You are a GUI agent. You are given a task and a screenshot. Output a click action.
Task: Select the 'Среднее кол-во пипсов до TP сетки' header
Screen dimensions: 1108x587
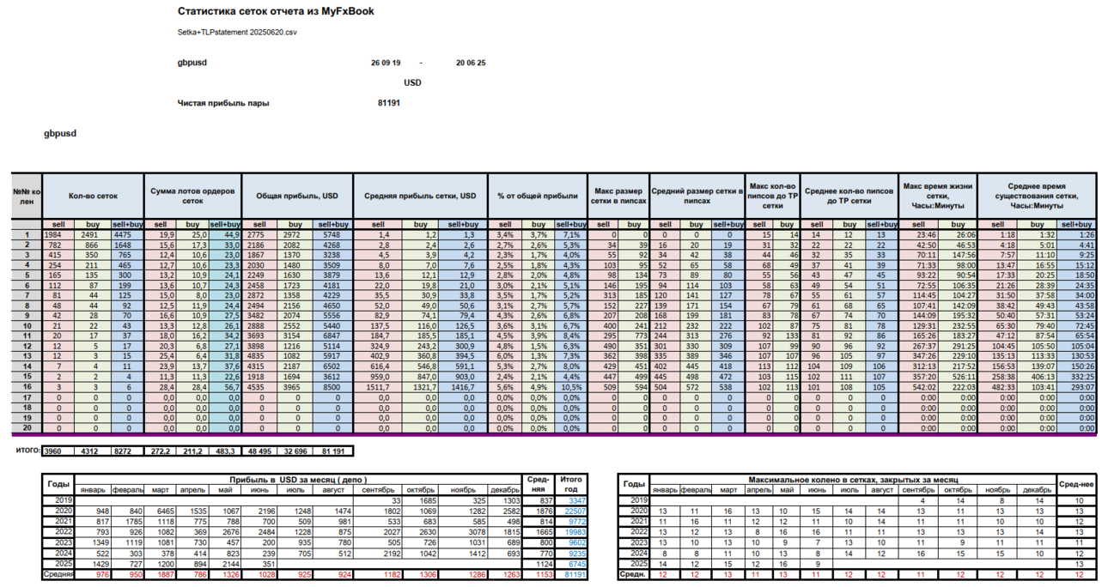(850, 196)
